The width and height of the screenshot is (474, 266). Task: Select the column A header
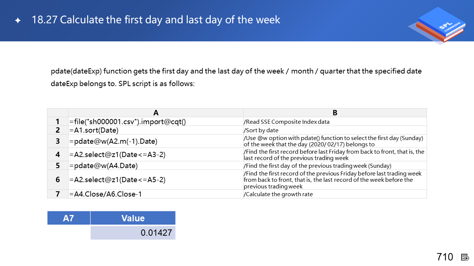click(156, 113)
